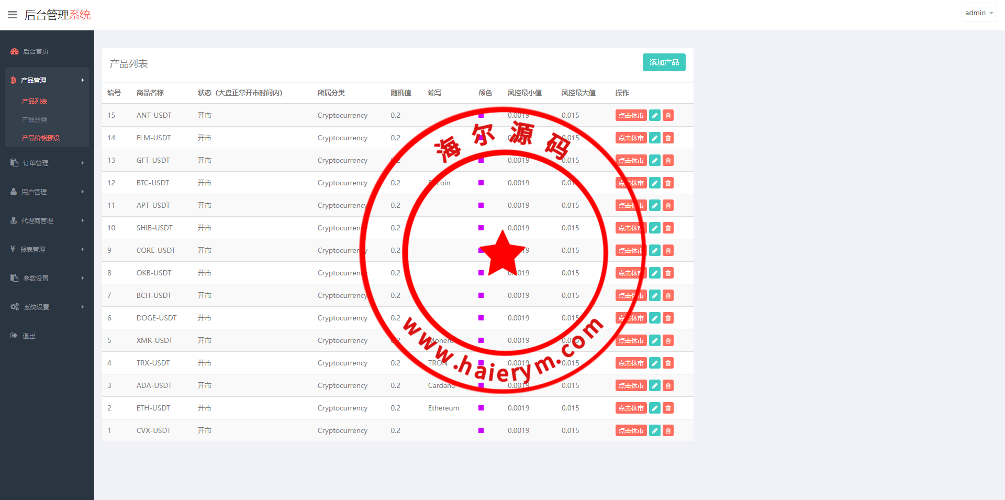Click the hamburger menu icon in header
This screenshot has height=500, width=1005.
coord(13,15)
